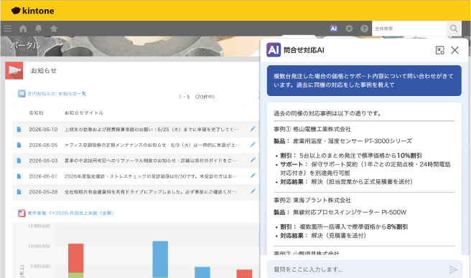Click the chart app icon beside 案件管理
471x278 pixels.
point(22,213)
